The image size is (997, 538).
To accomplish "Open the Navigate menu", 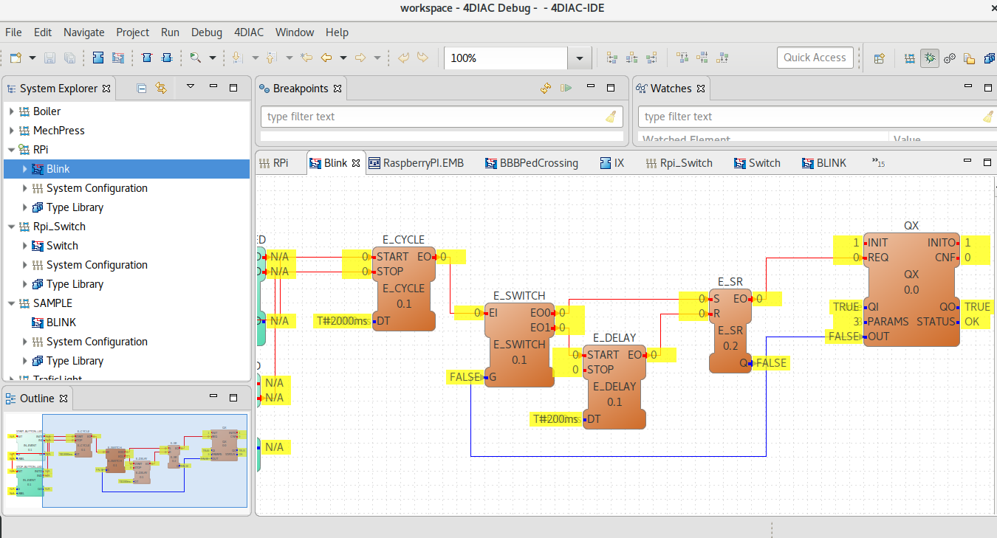I will coord(83,32).
